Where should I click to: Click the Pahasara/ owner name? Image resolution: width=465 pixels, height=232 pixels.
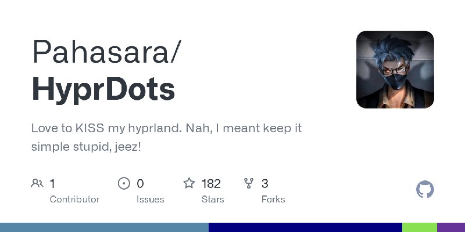pyautogui.click(x=106, y=52)
